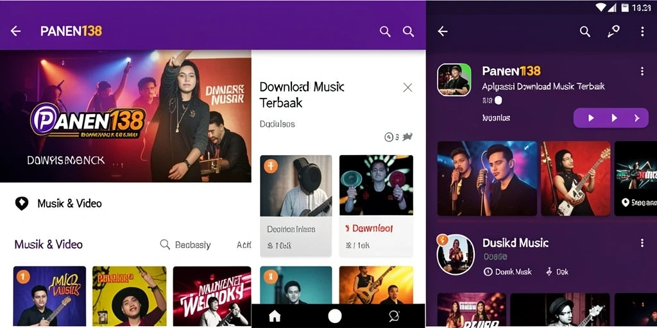
Task: Click the Panen138 title in the dark panel
Action: click(511, 70)
